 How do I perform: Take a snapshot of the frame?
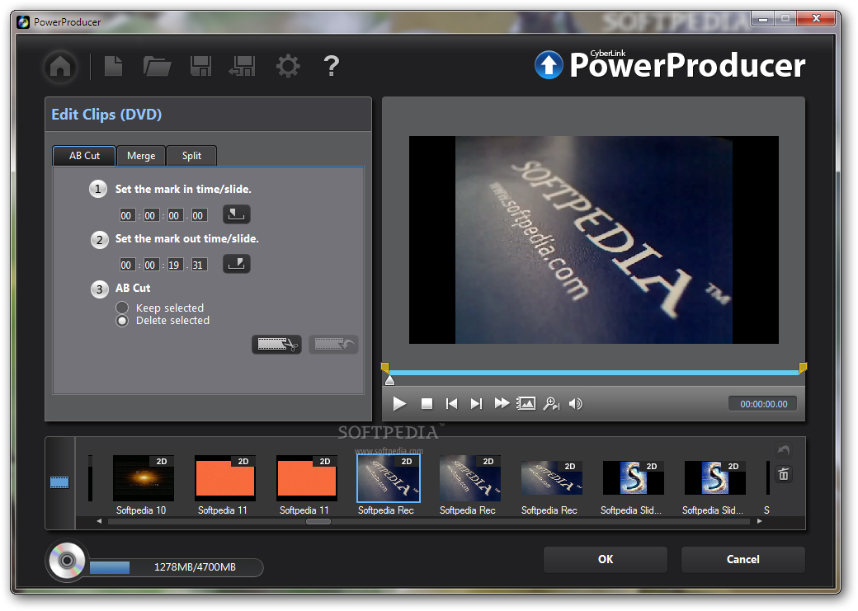pos(526,404)
